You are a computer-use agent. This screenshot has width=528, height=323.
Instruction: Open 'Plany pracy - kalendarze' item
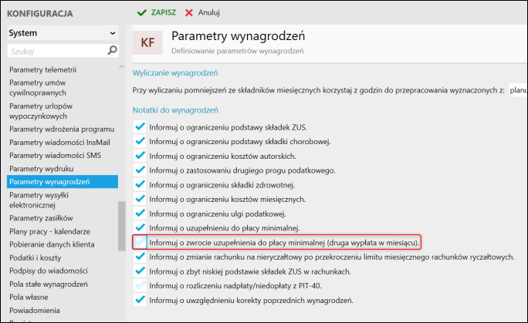click(x=49, y=231)
